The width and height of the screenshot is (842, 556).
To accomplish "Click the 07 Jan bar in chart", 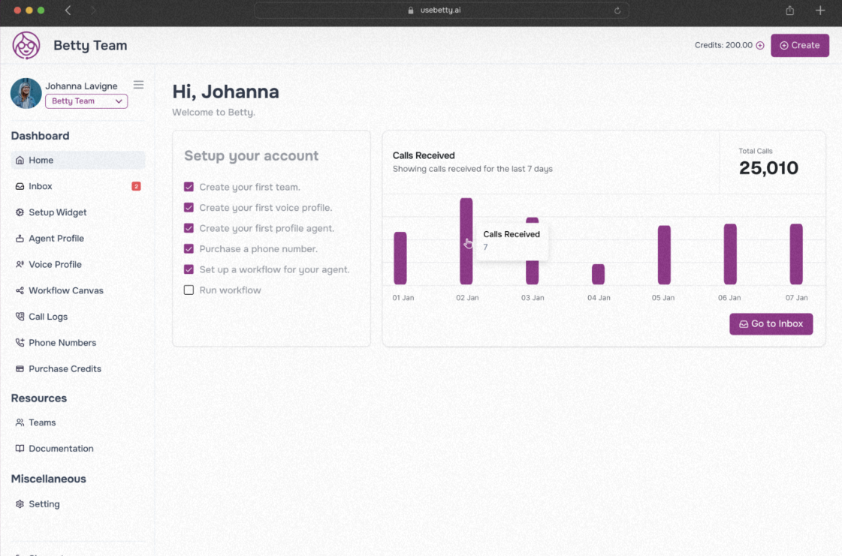I will coord(796,254).
